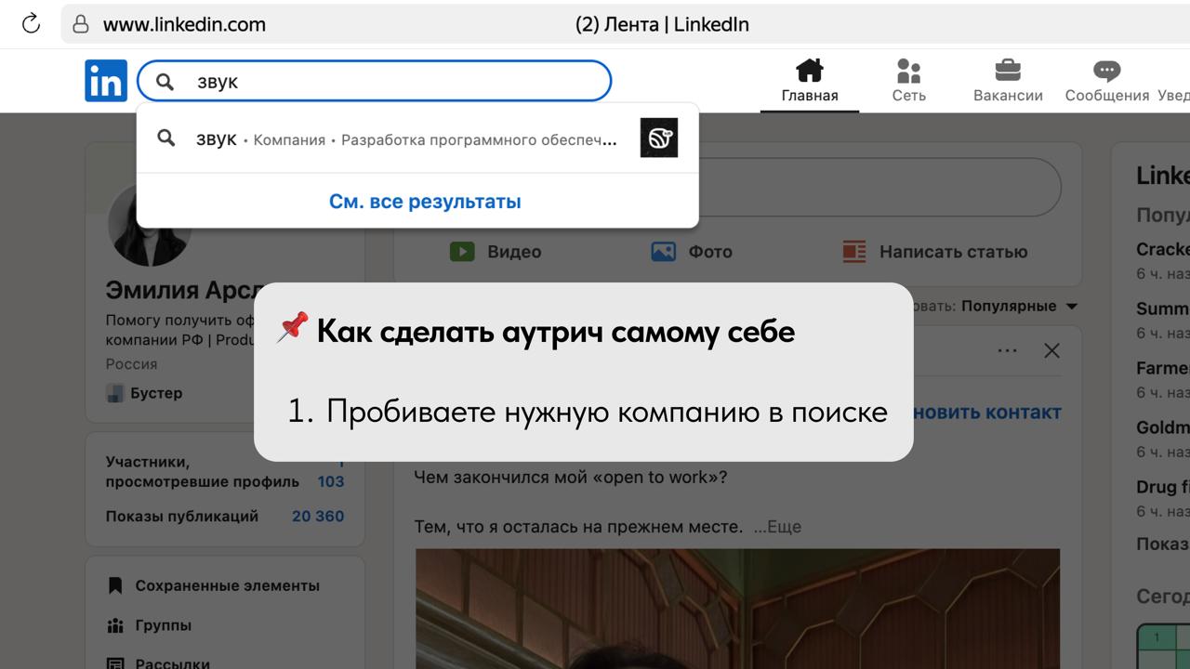Open the Сеть network tab

pyautogui.click(x=908, y=81)
